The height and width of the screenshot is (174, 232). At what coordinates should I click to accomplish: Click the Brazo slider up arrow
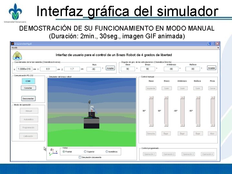[166, 98]
